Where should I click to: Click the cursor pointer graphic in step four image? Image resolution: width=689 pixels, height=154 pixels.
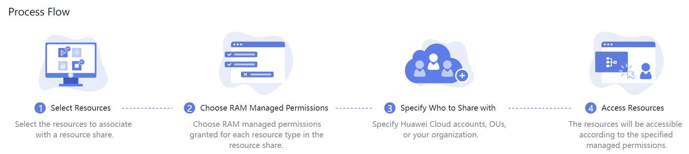tap(628, 72)
